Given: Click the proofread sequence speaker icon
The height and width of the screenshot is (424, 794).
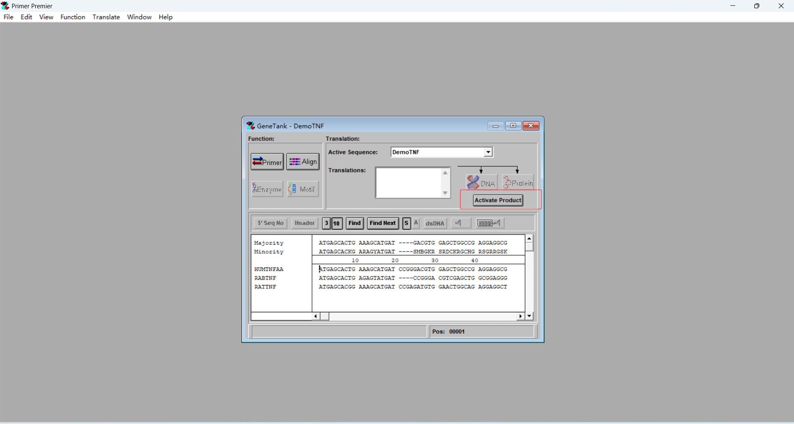Looking at the screenshot, I should pos(490,223).
